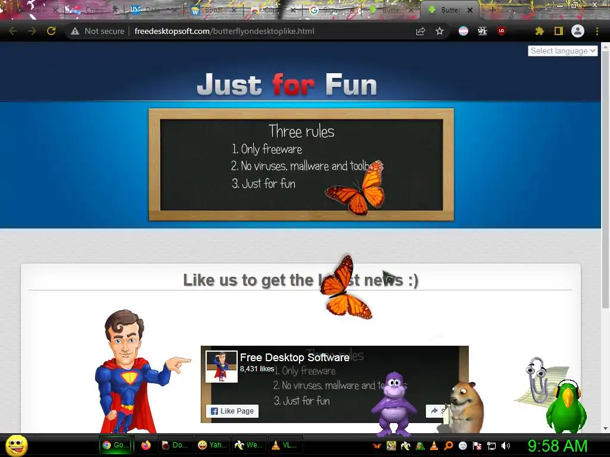The width and height of the screenshot is (610, 457).
Task: Click the butterfly over the Like us heading
Action: pos(346,289)
